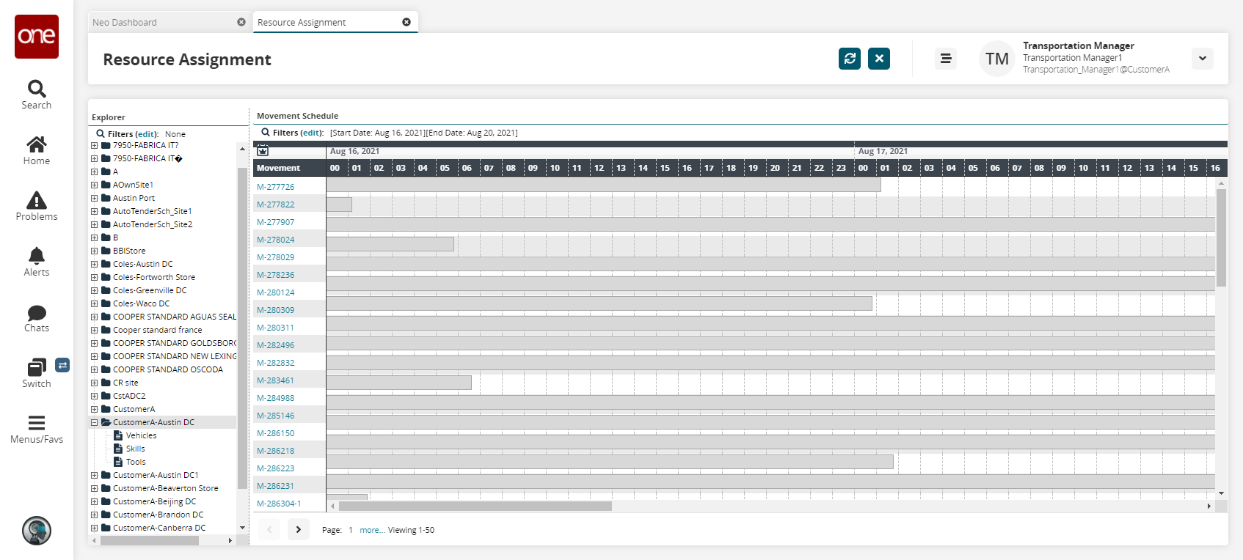This screenshot has width=1243, height=560.
Task: Close the Neo Dashboard tab
Action: pos(241,22)
